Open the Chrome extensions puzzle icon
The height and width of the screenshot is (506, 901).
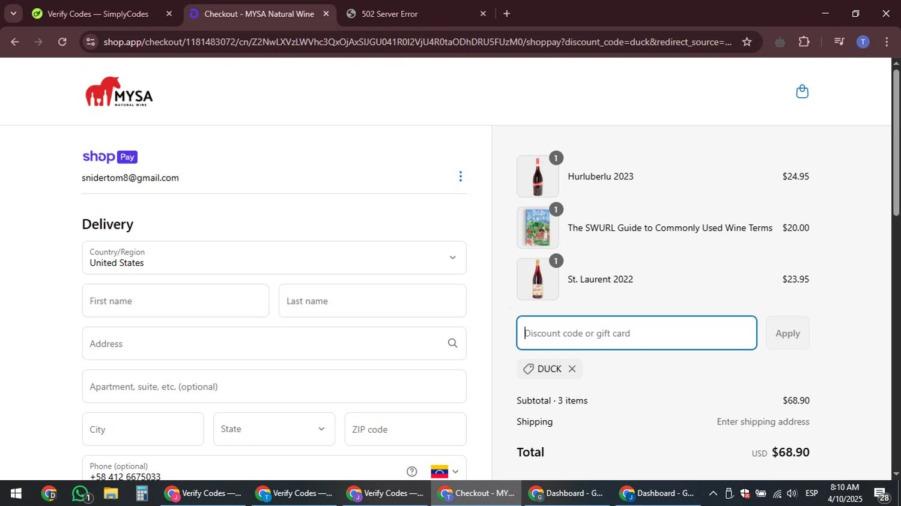(x=804, y=42)
